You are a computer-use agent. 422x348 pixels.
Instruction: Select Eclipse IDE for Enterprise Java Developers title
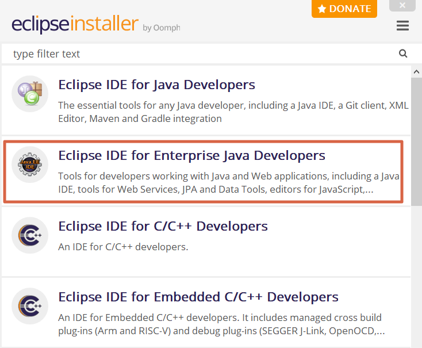coord(191,155)
